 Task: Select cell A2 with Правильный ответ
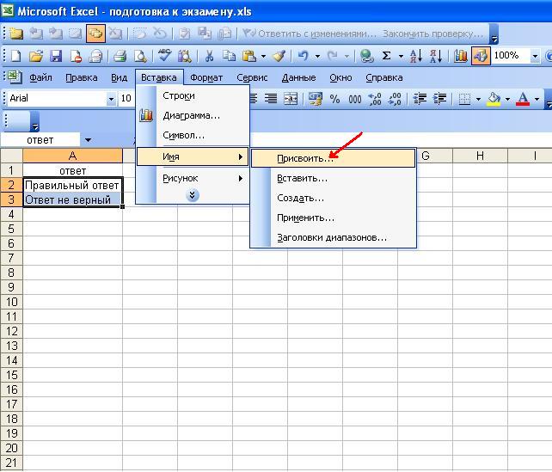pos(72,185)
